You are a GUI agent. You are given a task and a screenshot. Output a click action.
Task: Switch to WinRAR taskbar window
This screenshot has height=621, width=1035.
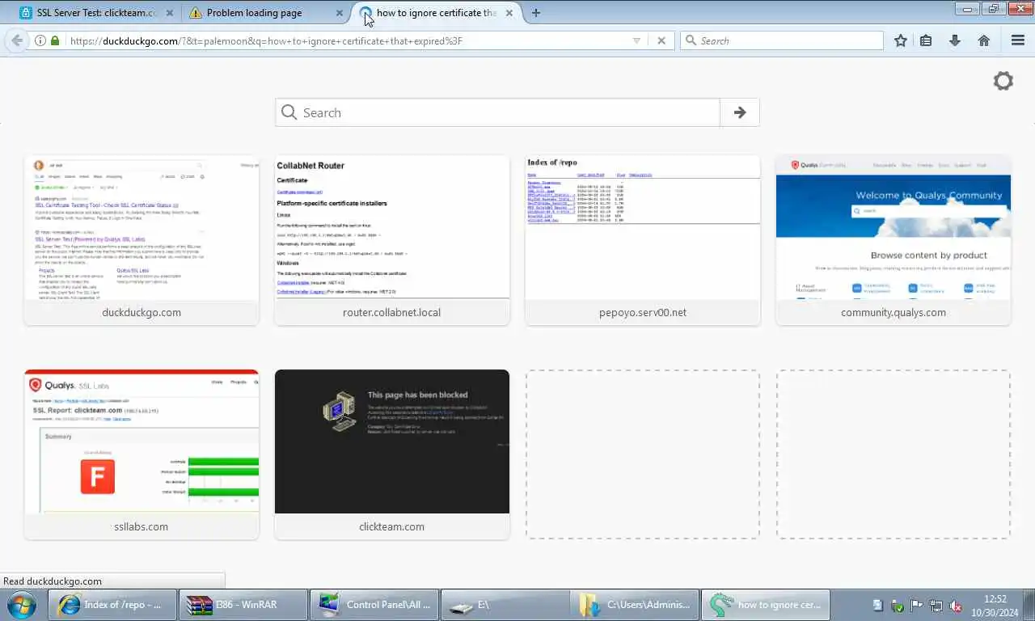[243, 605]
